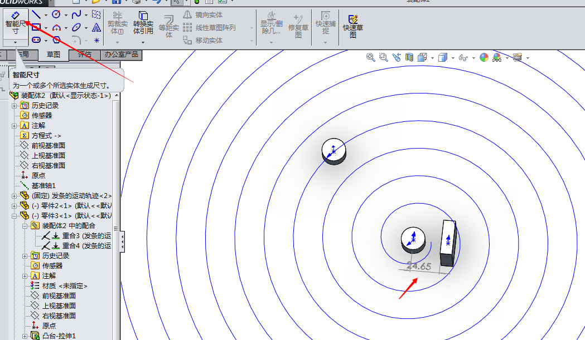The height and width of the screenshot is (340, 585).
Task: Select the Line sketch tool
Action: 36,15
